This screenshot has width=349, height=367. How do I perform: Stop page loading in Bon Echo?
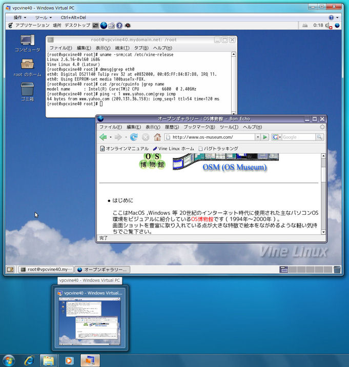[146, 137]
